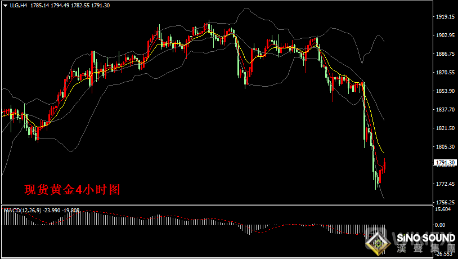Click the 1837.70 price axis label

[445, 110]
